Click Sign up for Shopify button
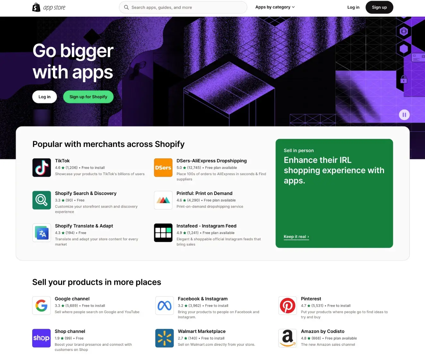This screenshot has width=425, height=357. pos(89,97)
